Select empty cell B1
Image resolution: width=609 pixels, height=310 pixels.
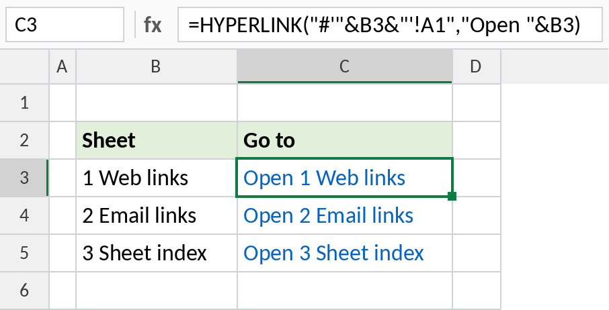coord(157,103)
